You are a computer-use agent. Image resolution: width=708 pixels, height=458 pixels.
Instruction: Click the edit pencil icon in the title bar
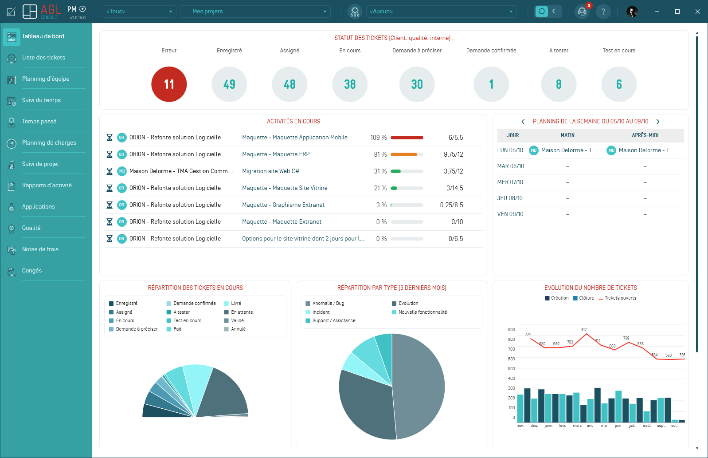12,12
